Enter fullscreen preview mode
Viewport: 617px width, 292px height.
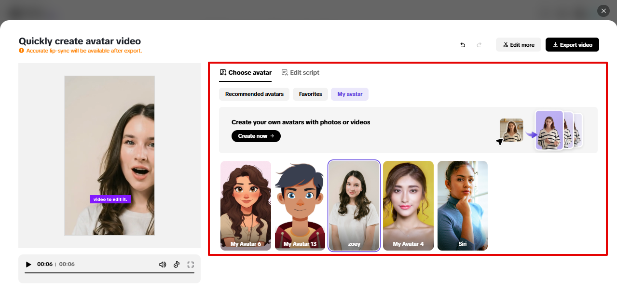click(191, 264)
